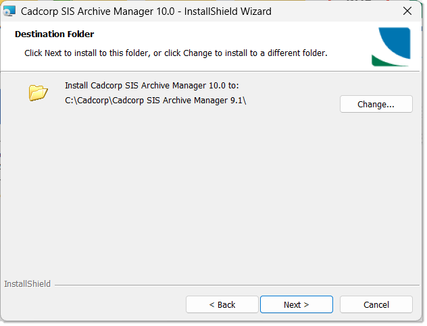Viewport: 427px width, 326px height.
Task: Click the C:\Cadcorp destination path text
Action: [156, 101]
